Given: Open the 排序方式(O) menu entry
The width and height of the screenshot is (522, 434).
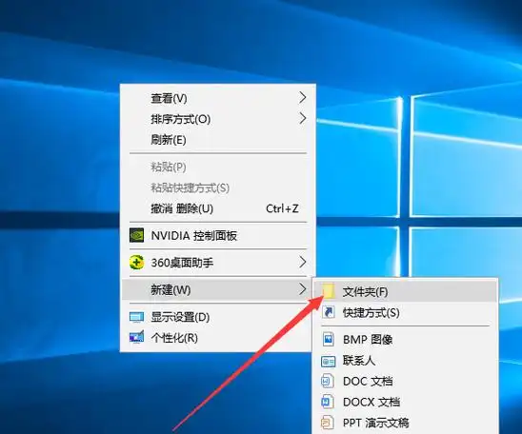Looking at the screenshot, I should point(218,119).
